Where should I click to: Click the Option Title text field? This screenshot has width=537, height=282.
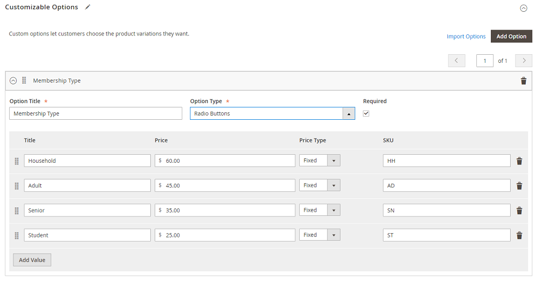96,113
